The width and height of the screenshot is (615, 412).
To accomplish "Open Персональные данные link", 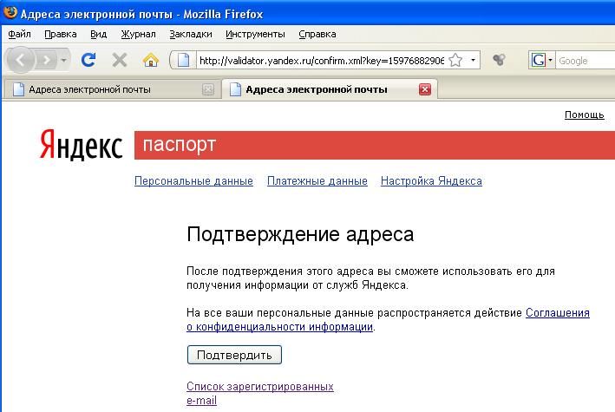I will click(x=193, y=181).
